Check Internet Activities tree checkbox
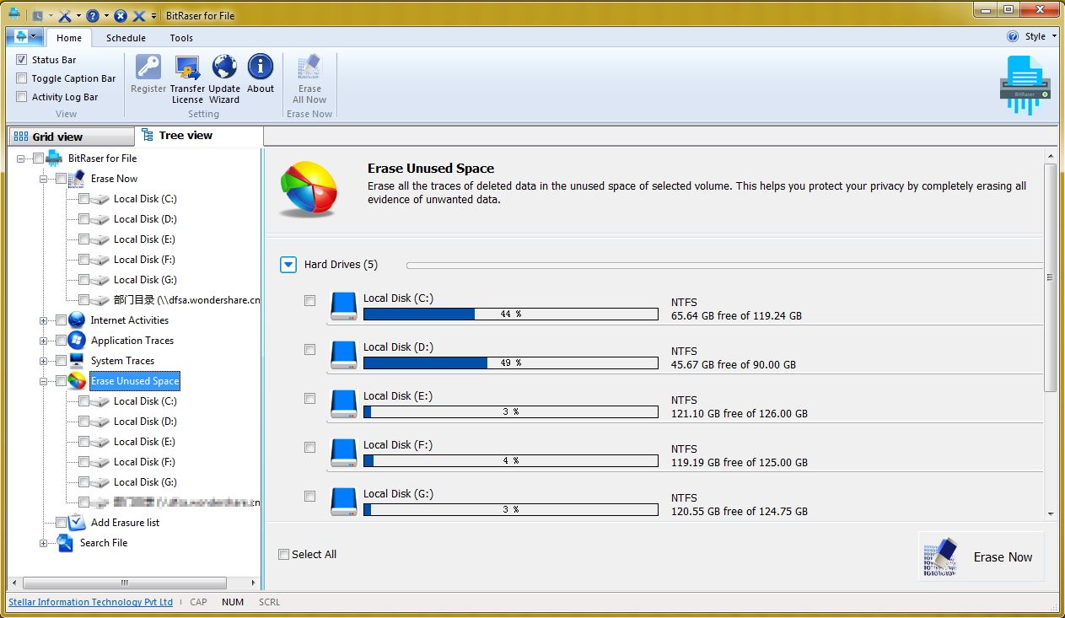1065x618 pixels. click(x=61, y=320)
